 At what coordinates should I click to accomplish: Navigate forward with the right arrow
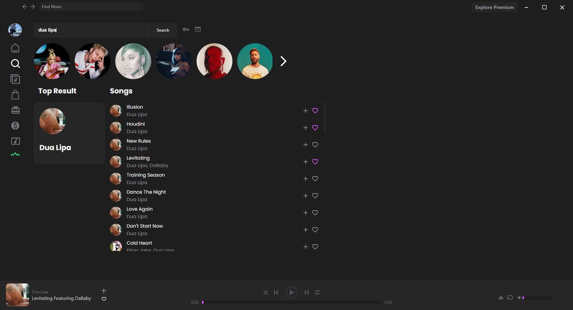click(x=32, y=7)
